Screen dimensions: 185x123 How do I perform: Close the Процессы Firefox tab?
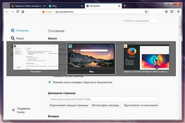click(45, 6)
